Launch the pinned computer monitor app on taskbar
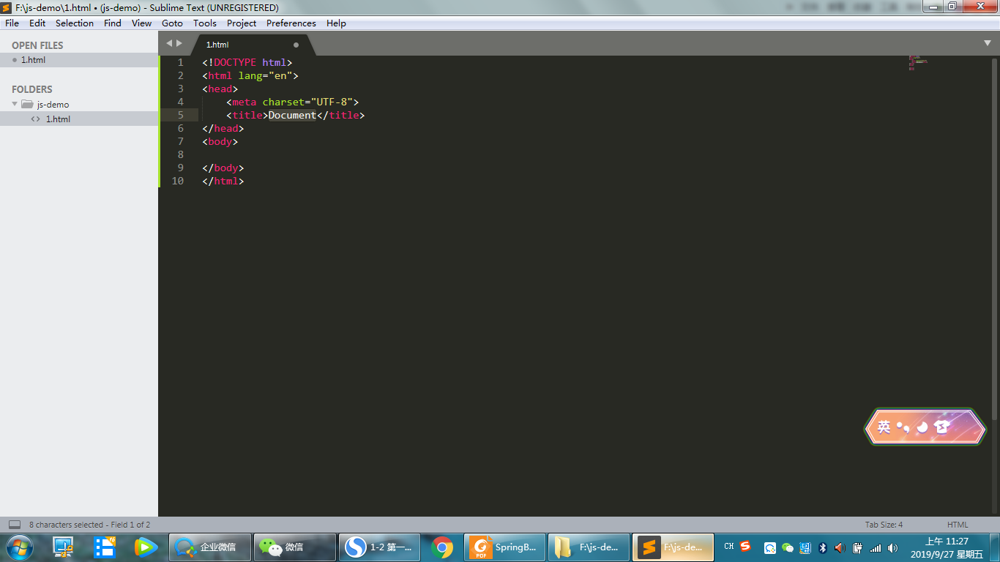 [x=64, y=547]
